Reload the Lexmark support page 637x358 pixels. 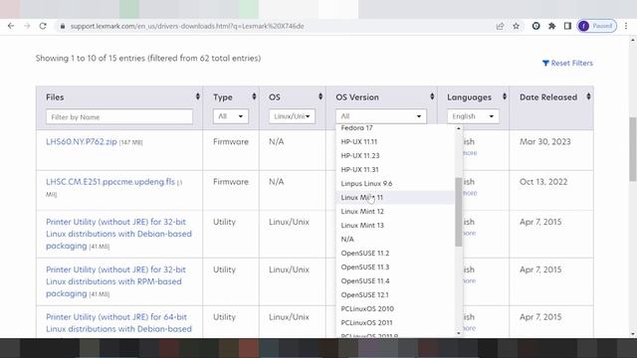[x=43, y=26]
